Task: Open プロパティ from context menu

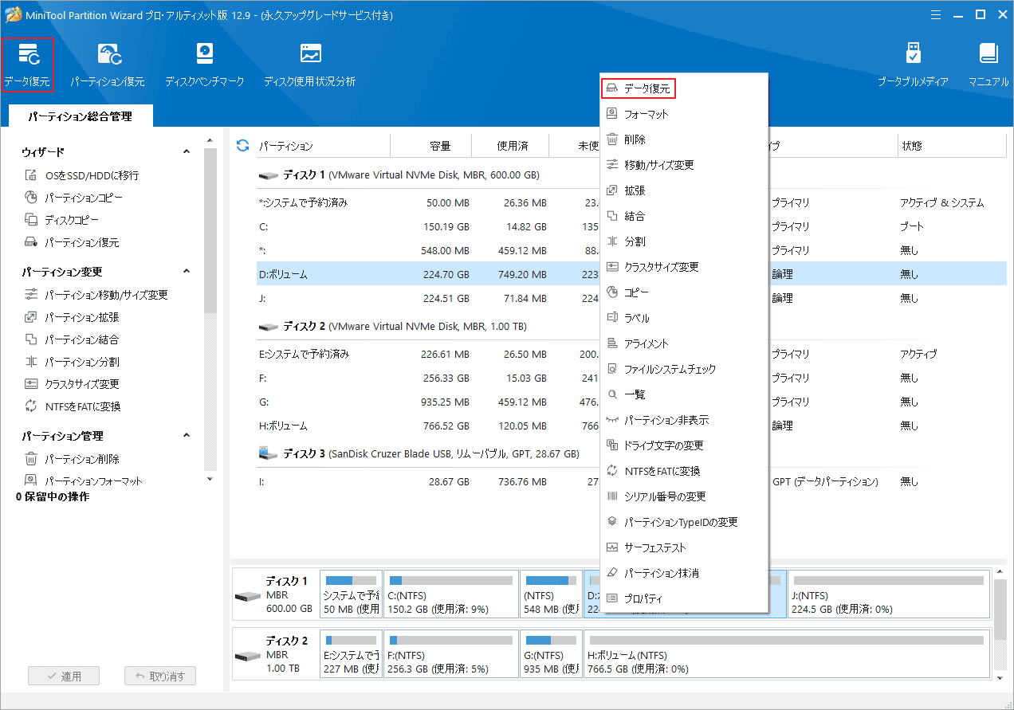Action: [x=684, y=598]
